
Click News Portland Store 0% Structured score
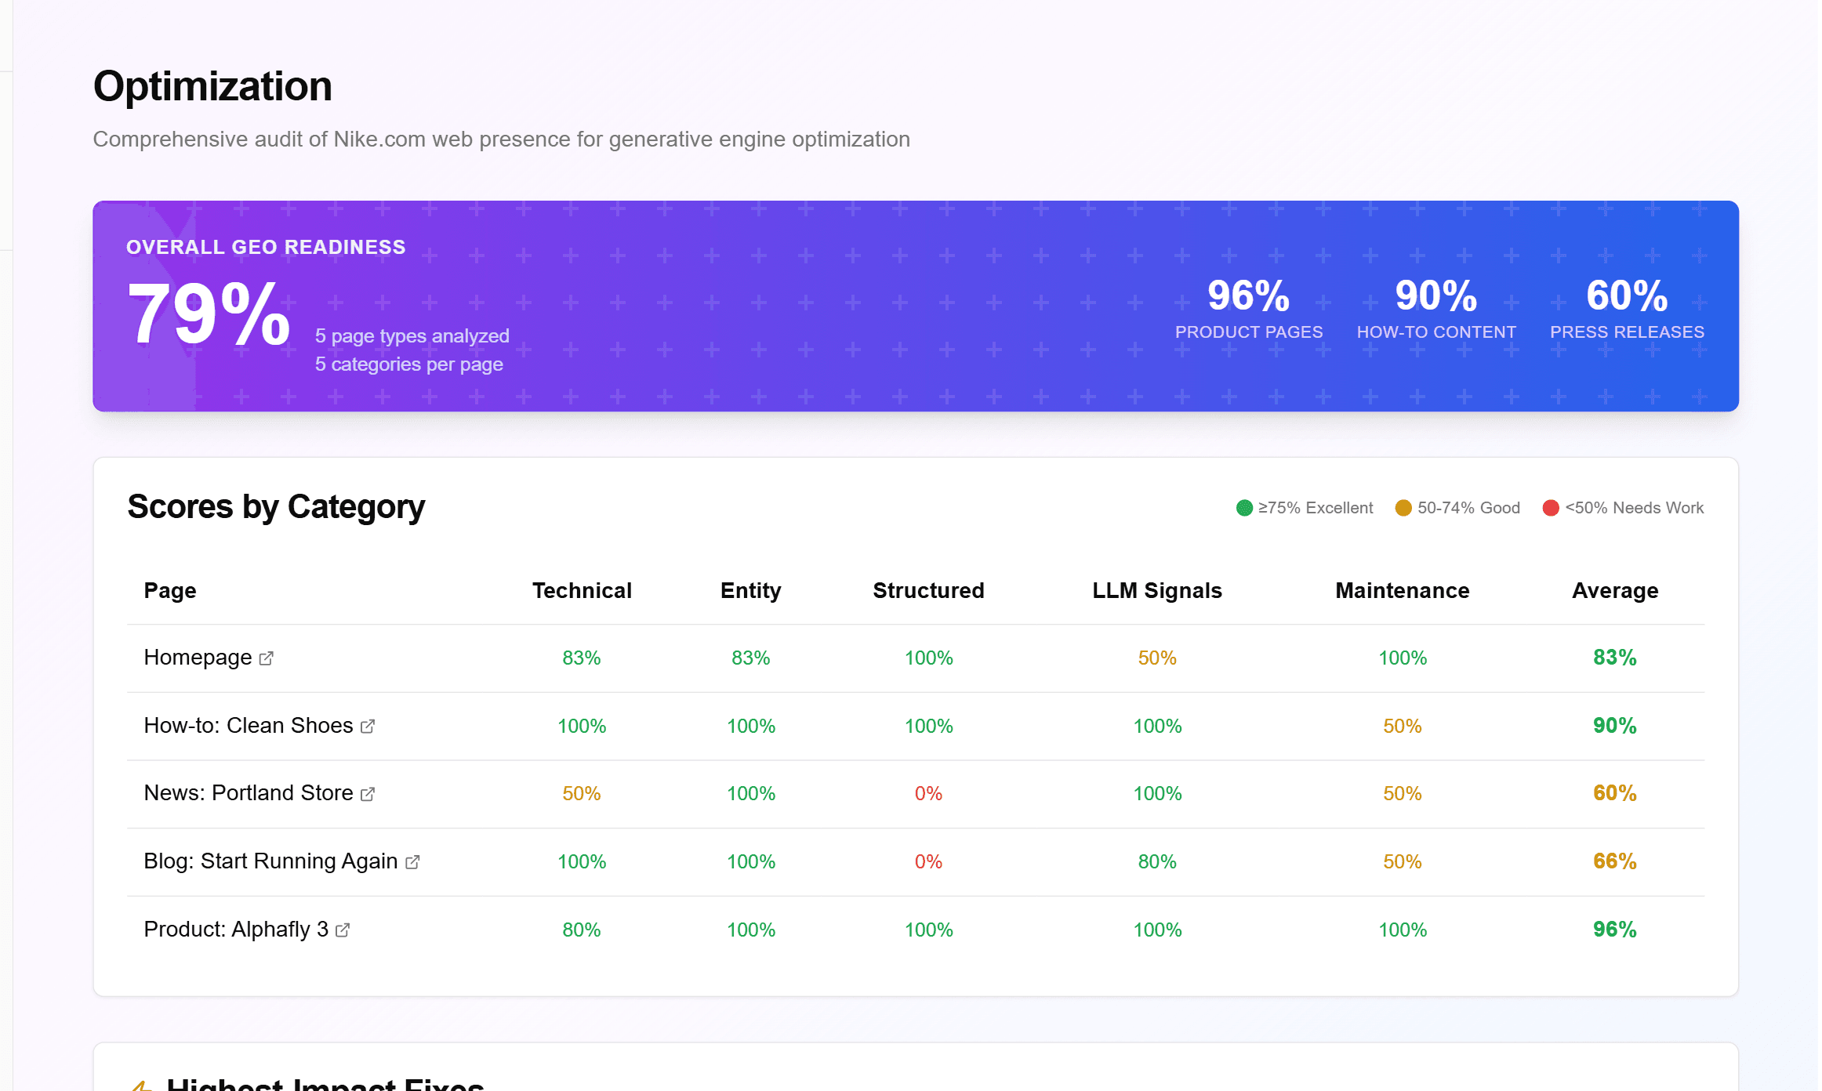[928, 794]
